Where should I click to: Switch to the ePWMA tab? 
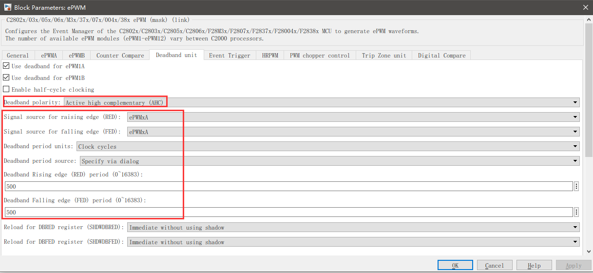point(49,56)
